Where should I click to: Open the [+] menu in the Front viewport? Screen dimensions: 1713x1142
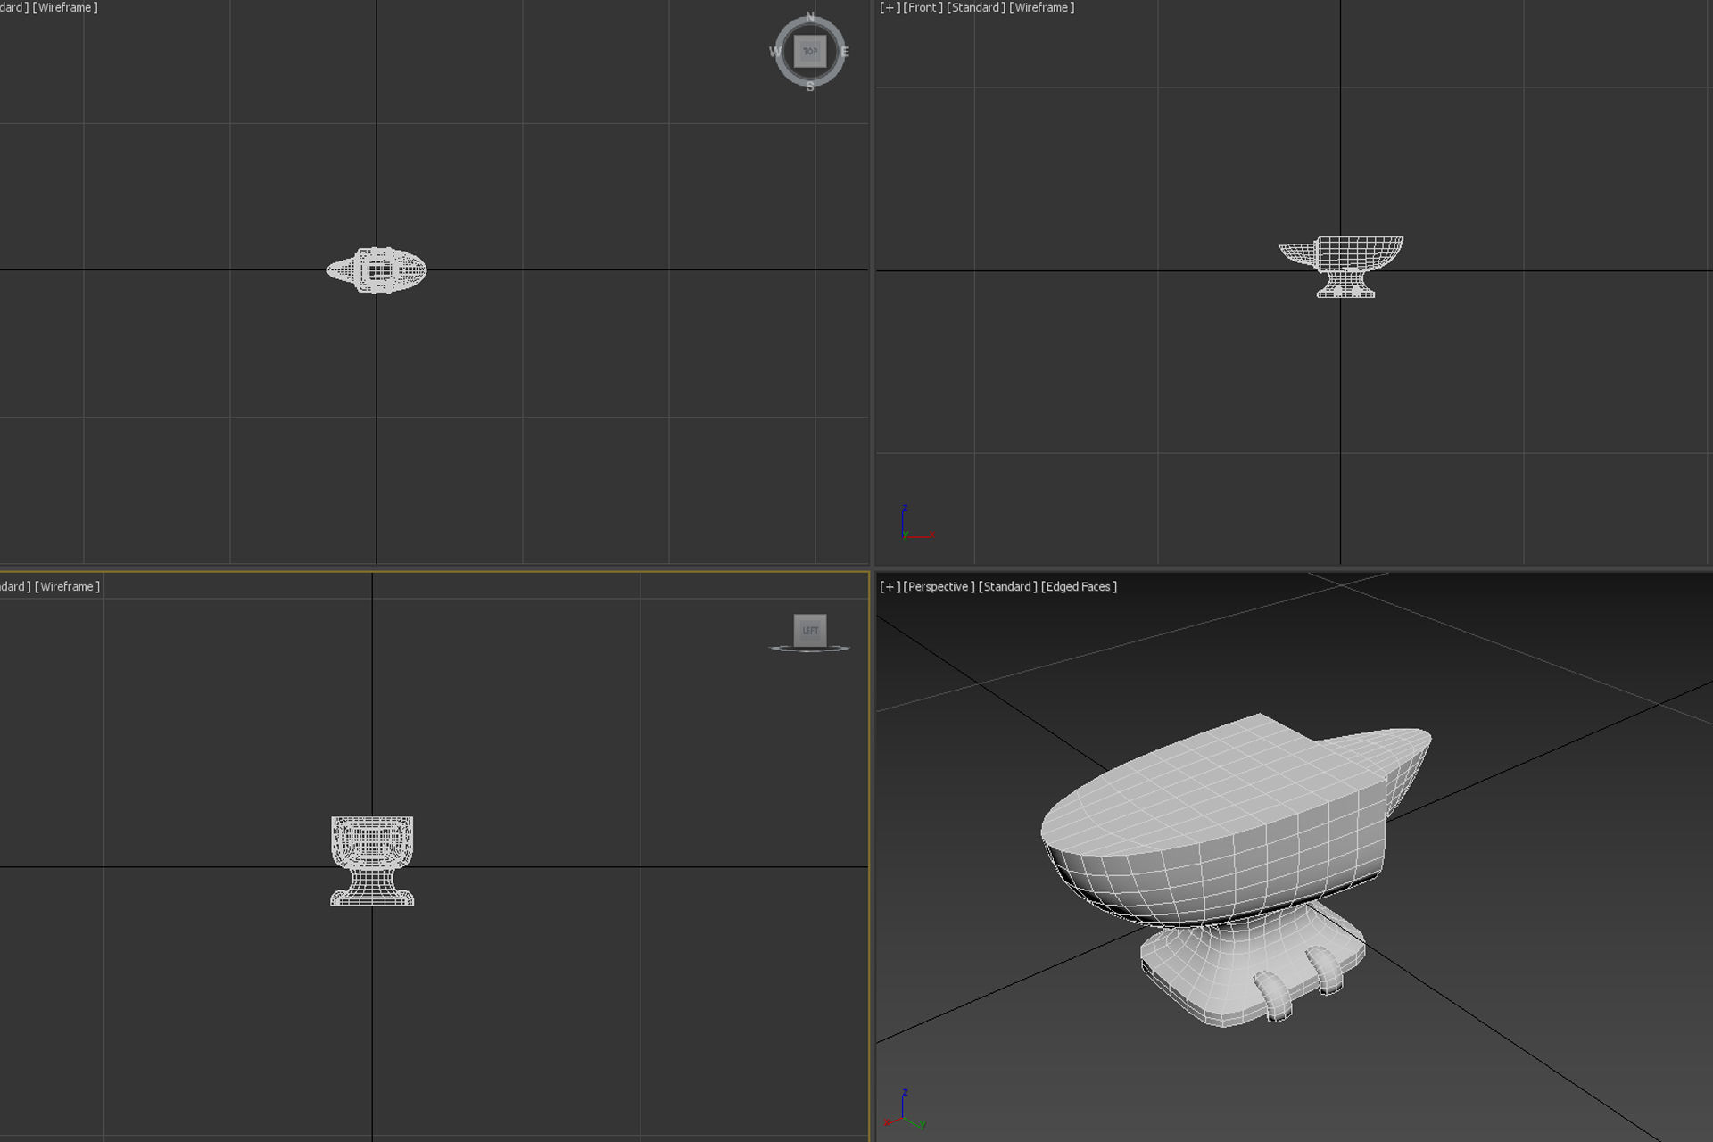[890, 7]
